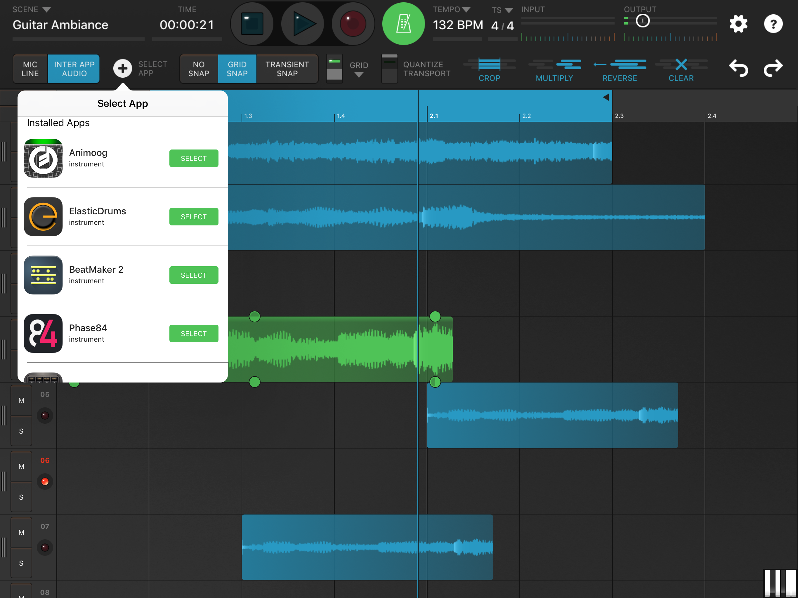The height and width of the screenshot is (598, 798).
Task: Open the Tempo dropdown
Action: coord(466,9)
